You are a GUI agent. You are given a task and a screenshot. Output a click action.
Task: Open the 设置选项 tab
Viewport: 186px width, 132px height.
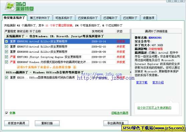[149, 18]
